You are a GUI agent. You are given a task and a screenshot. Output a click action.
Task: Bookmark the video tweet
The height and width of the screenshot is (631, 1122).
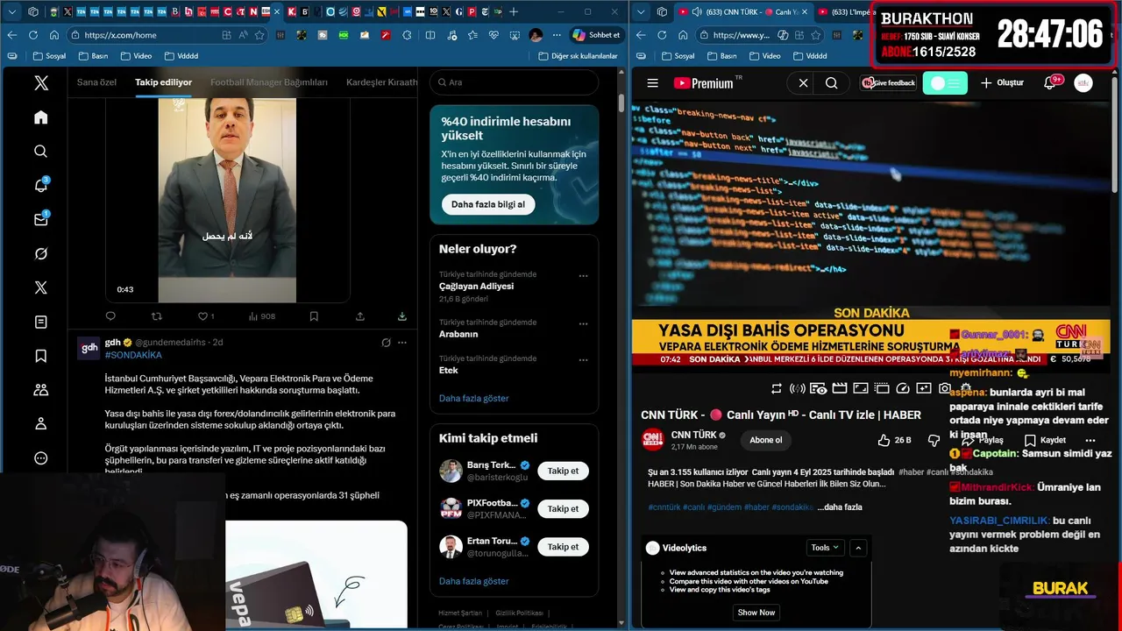click(x=314, y=316)
